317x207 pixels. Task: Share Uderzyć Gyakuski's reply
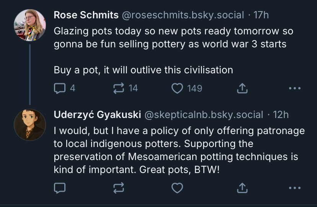click(242, 188)
